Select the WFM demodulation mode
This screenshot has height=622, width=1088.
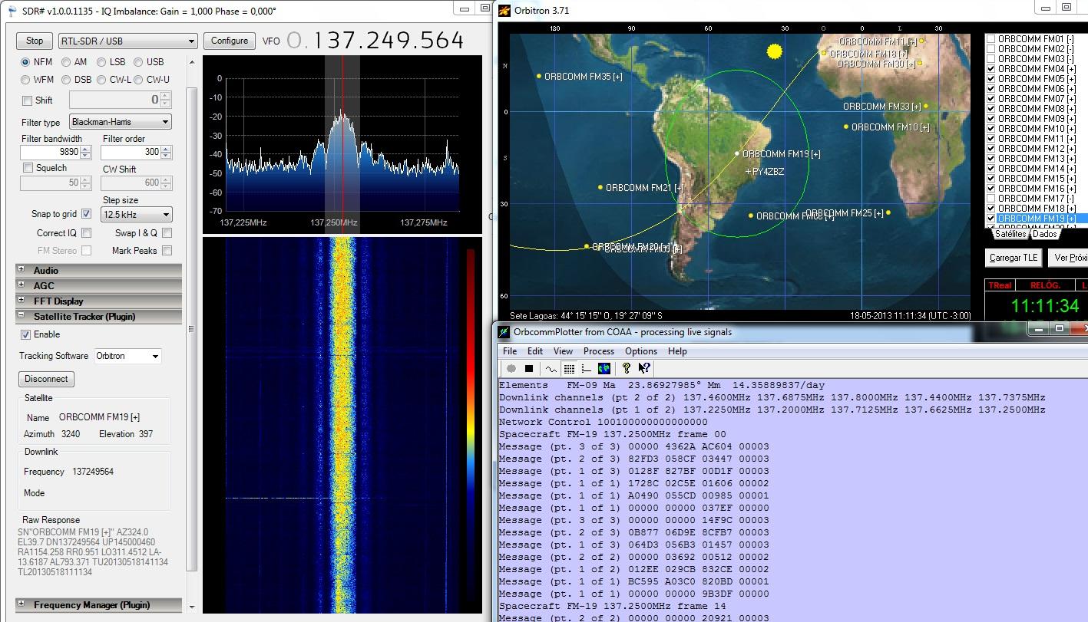click(x=26, y=80)
